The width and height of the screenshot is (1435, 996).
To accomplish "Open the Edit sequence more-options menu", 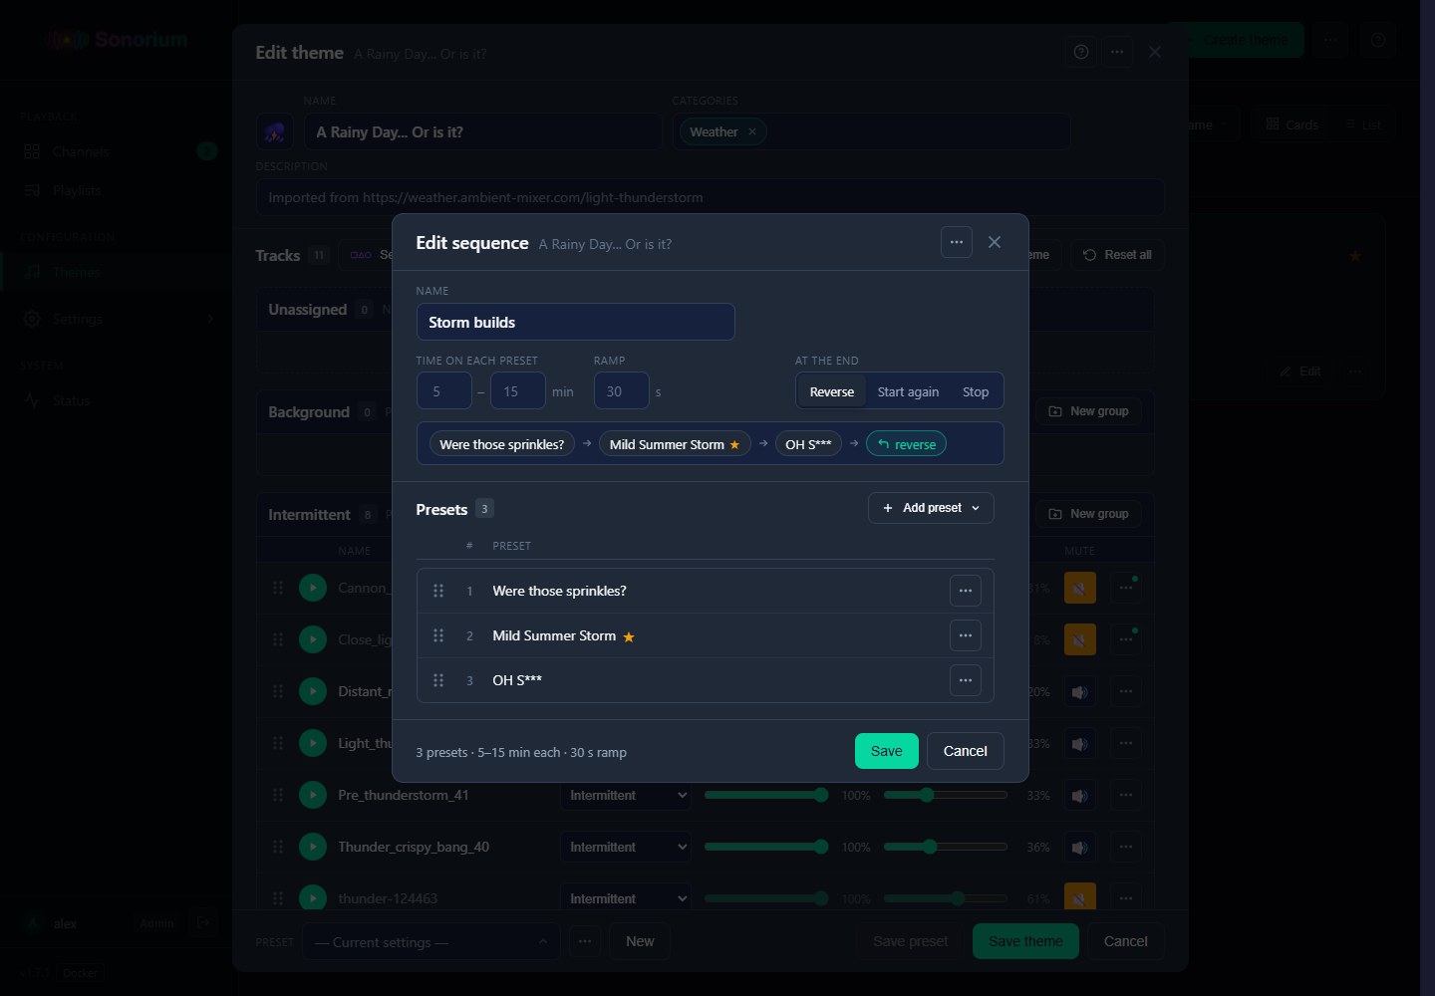I will tap(957, 242).
